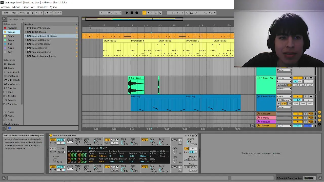Save preset icon on Analog device

tap(196, 135)
